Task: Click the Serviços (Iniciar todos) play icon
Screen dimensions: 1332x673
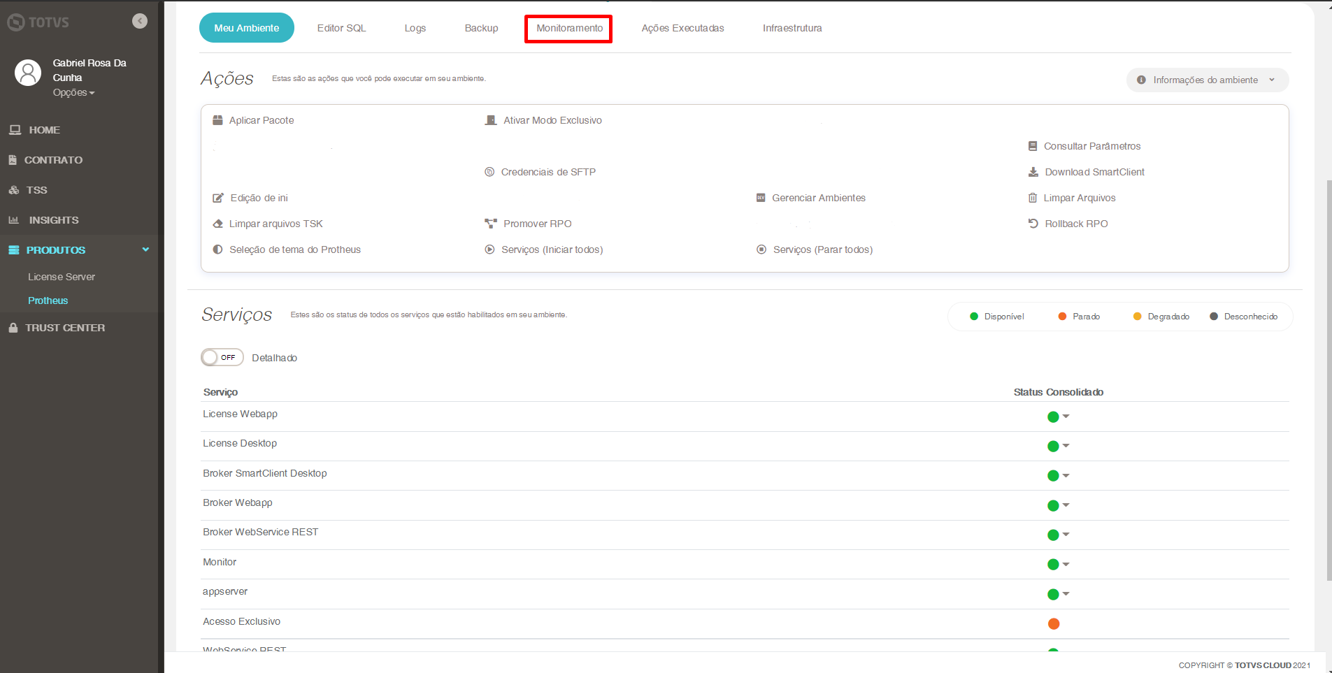Action: [489, 249]
